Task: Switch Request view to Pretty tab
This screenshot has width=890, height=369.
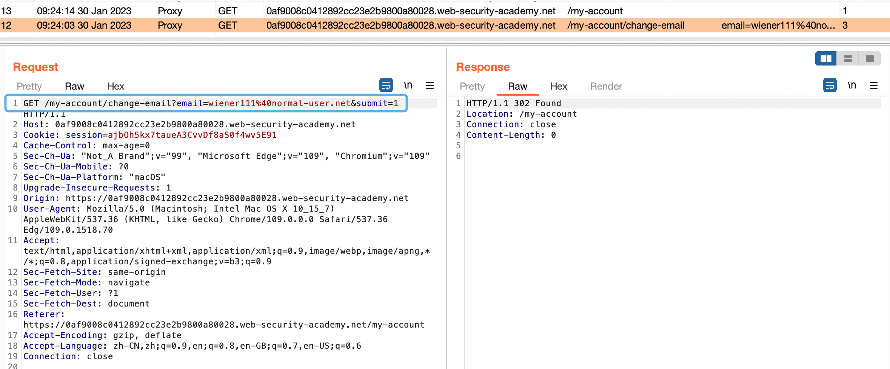Action: (x=29, y=86)
